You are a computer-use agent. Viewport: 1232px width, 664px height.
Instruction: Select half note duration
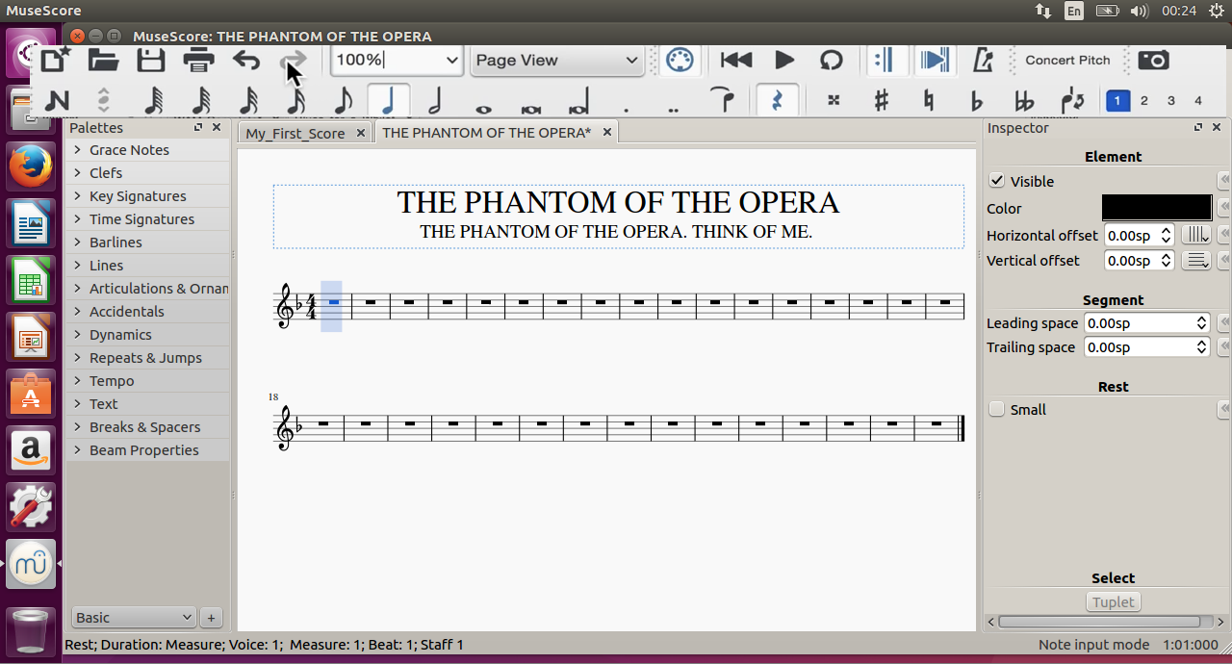[x=435, y=100]
